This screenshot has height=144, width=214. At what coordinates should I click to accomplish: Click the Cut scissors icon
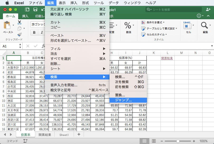tap(20, 22)
